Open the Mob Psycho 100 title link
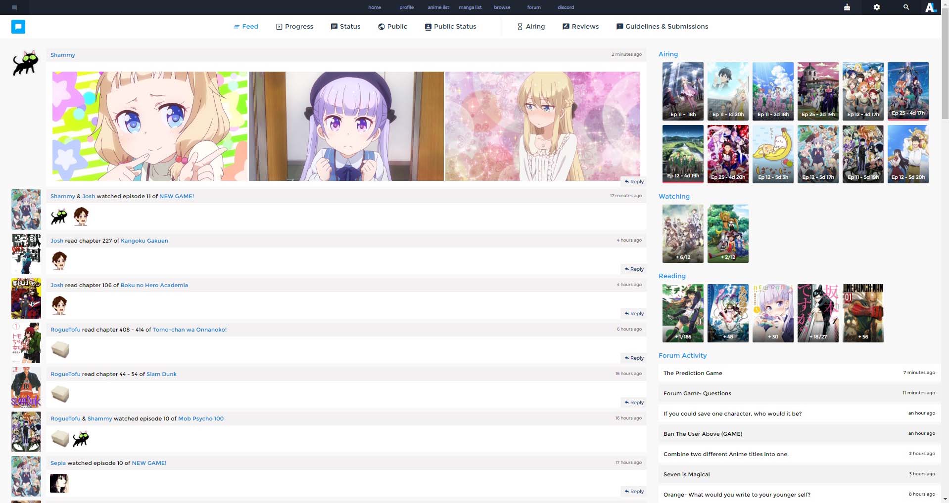The width and height of the screenshot is (949, 503). click(x=201, y=419)
